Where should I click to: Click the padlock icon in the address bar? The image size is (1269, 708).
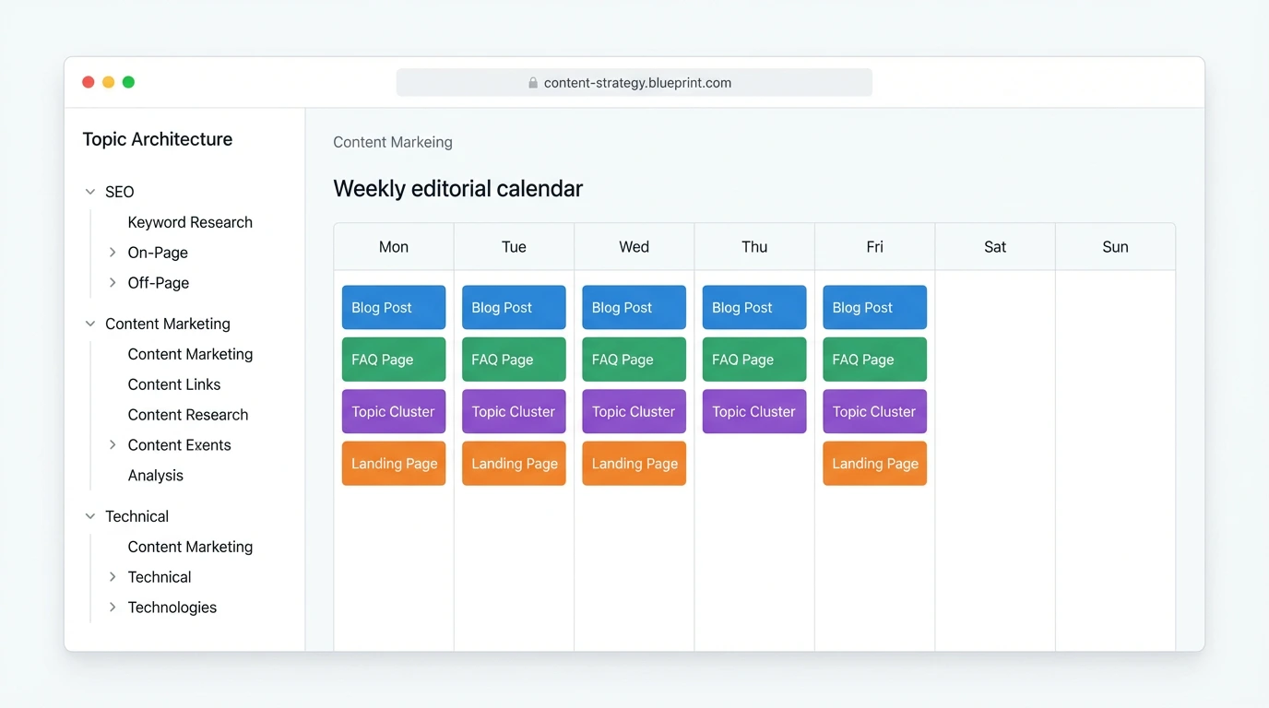tap(532, 82)
